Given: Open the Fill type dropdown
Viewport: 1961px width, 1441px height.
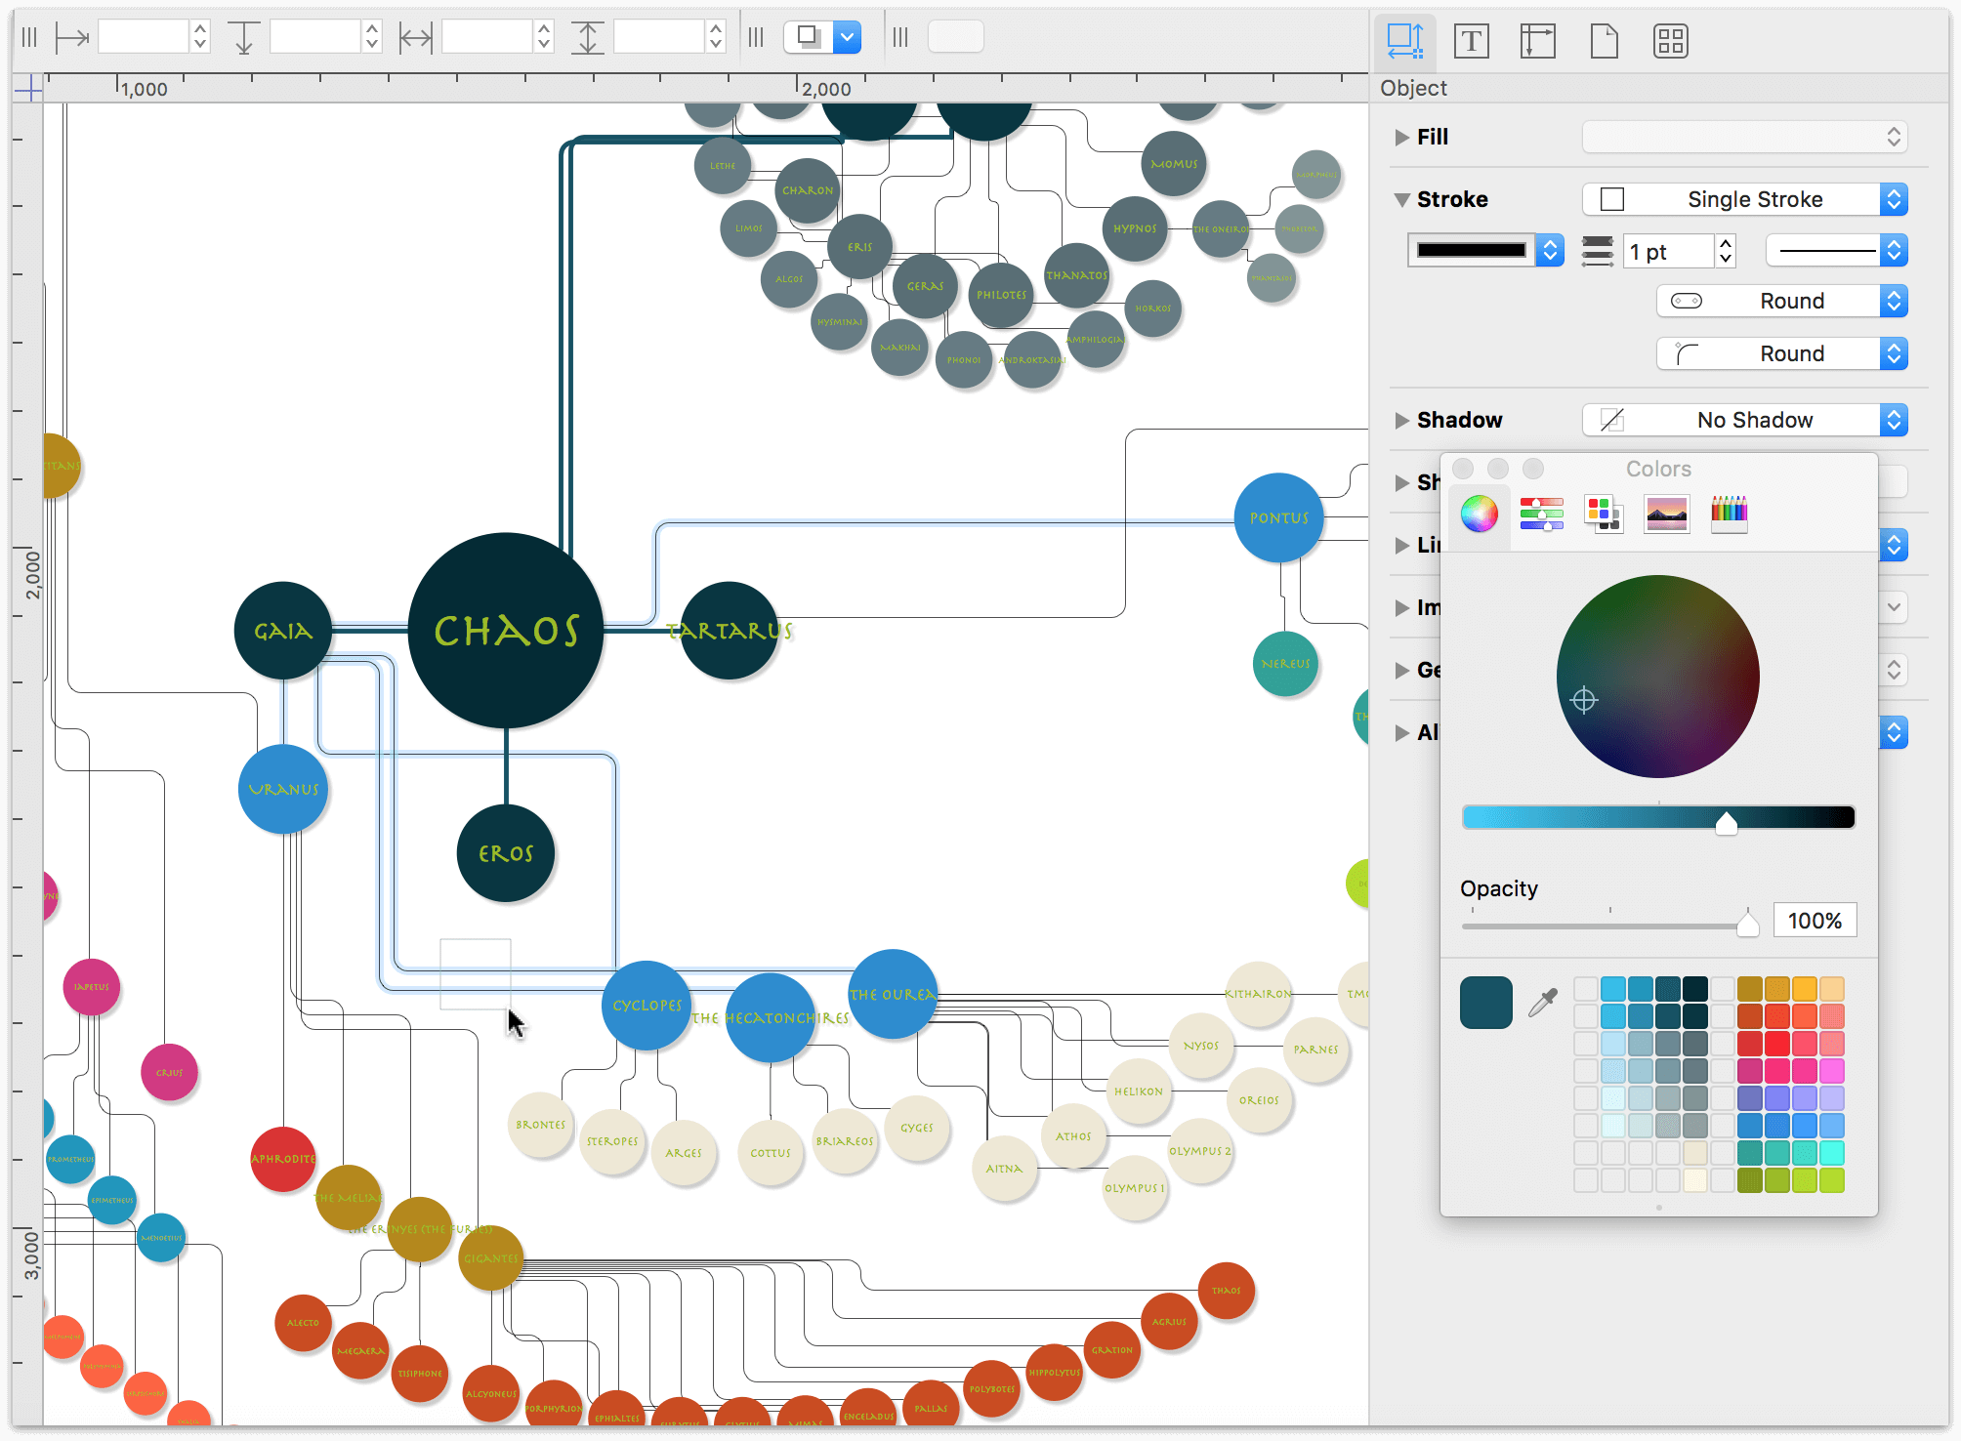Looking at the screenshot, I should click(1744, 137).
